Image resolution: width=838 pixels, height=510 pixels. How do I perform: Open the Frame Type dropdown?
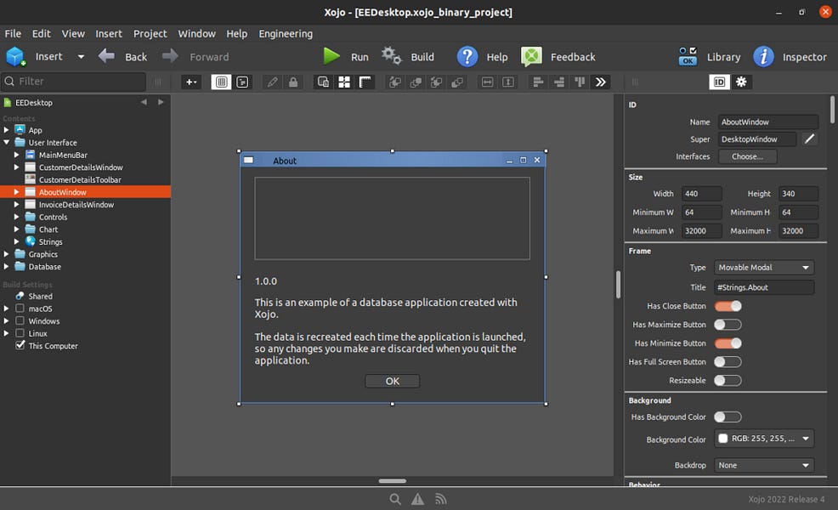pyautogui.click(x=762, y=267)
